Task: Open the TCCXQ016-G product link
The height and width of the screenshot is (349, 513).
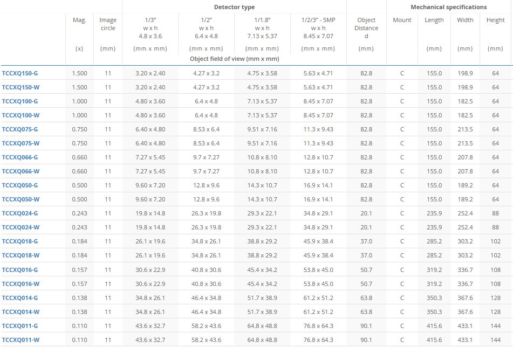Action: tap(20, 270)
